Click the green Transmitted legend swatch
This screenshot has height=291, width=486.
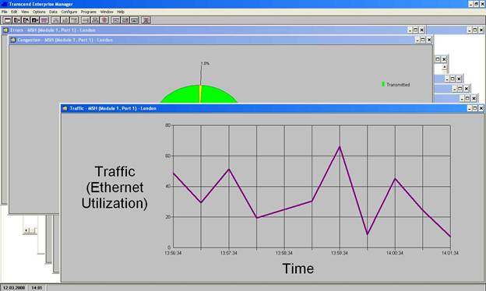[383, 84]
